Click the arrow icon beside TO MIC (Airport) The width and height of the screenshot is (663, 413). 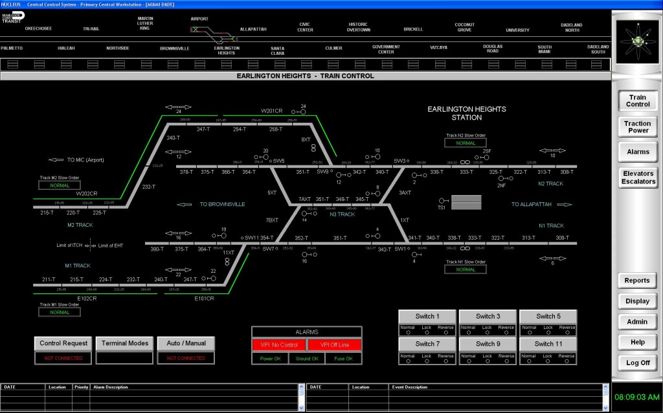(56, 160)
